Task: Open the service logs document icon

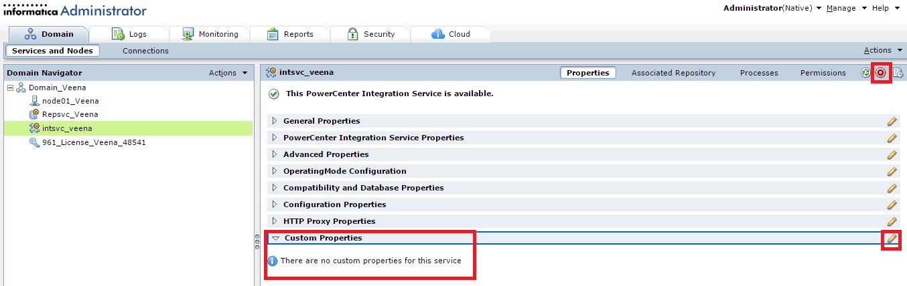Action: [x=898, y=73]
